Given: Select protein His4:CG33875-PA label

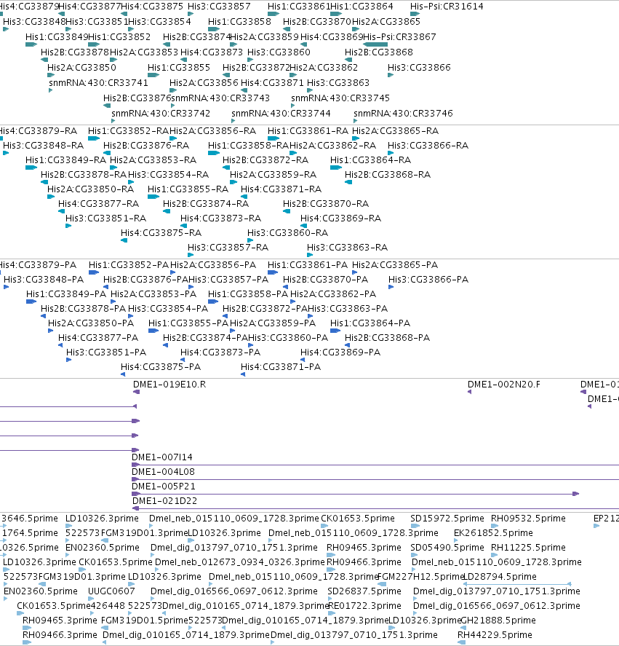Looking at the screenshot, I should pyautogui.click(x=161, y=366).
